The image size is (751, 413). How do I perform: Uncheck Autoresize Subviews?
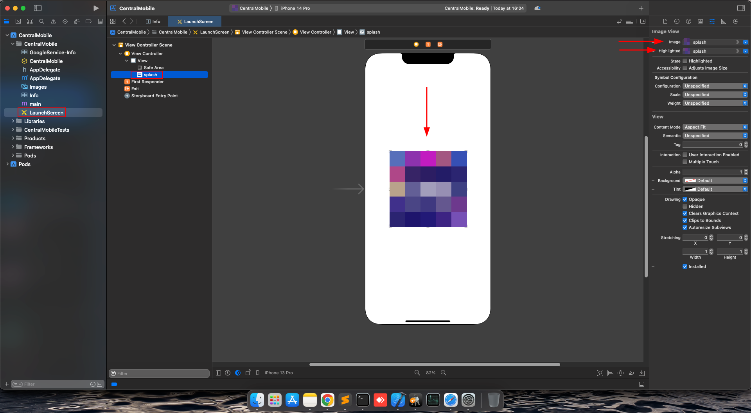[685, 227]
